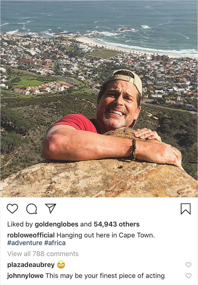This screenshot has height=285, width=198.
Task: Tap the beaded bracelet in the photo
Action: coord(134,149)
